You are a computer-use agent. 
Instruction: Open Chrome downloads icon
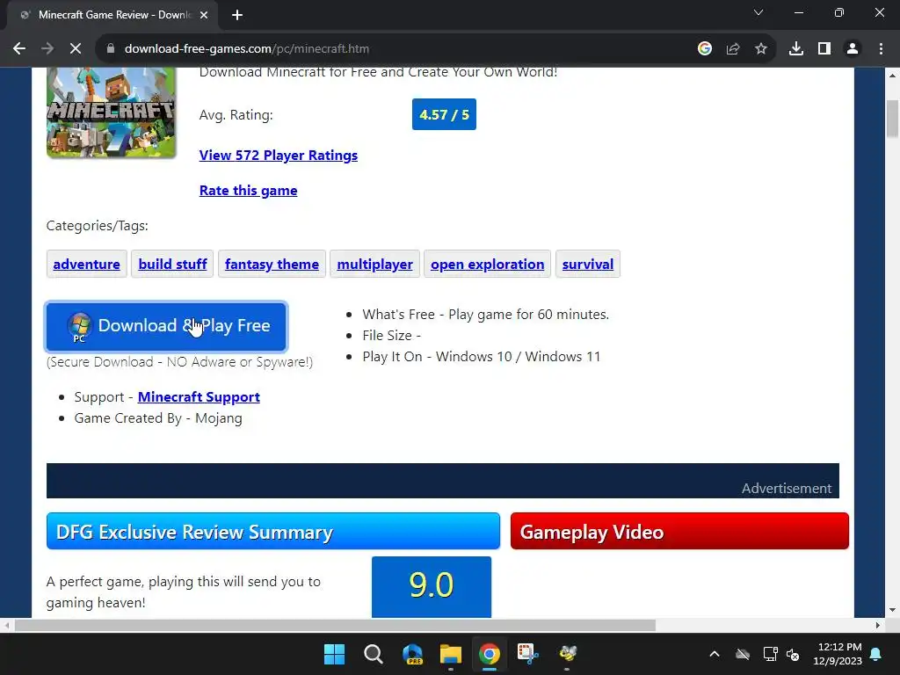796,49
